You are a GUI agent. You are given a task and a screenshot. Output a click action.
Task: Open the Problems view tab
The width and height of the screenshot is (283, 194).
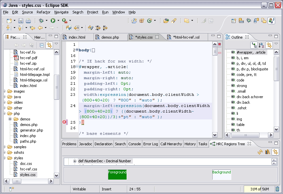click(x=69, y=144)
